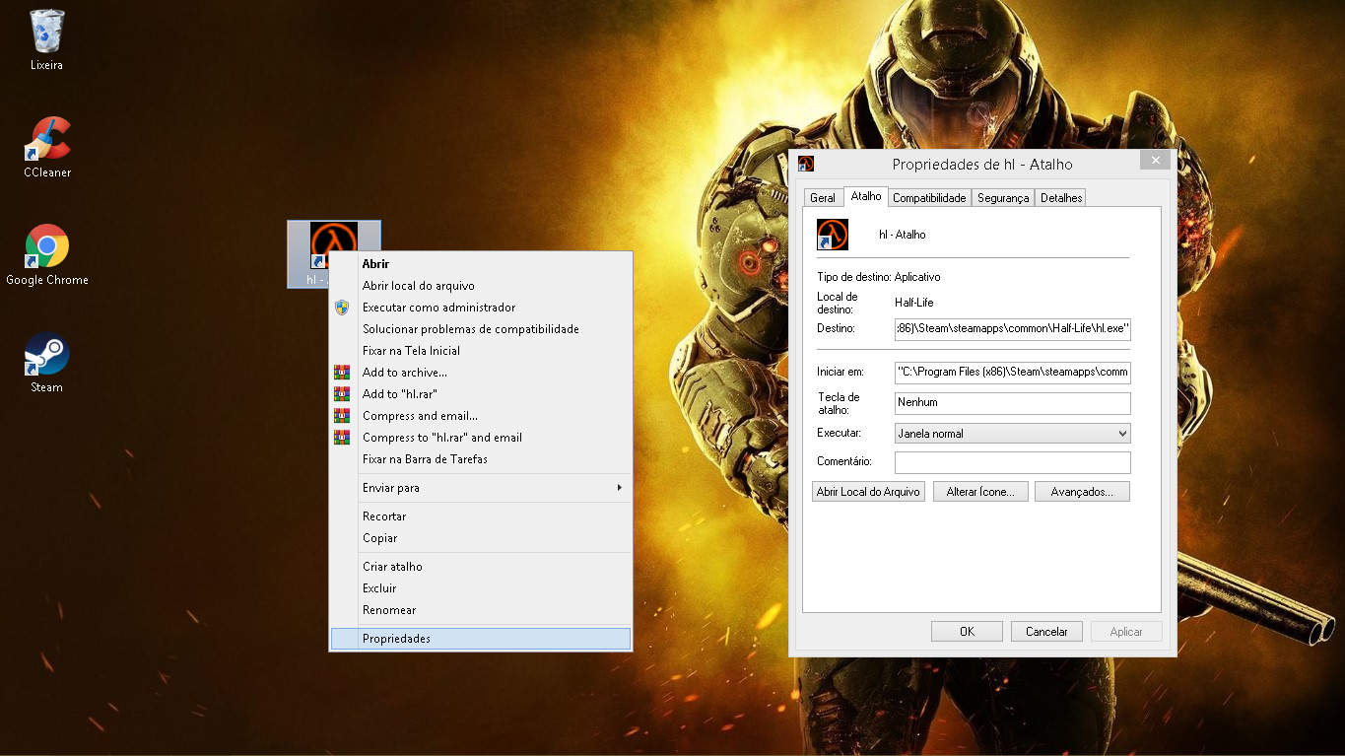Open the Avançados... settings button

(x=1082, y=492)
